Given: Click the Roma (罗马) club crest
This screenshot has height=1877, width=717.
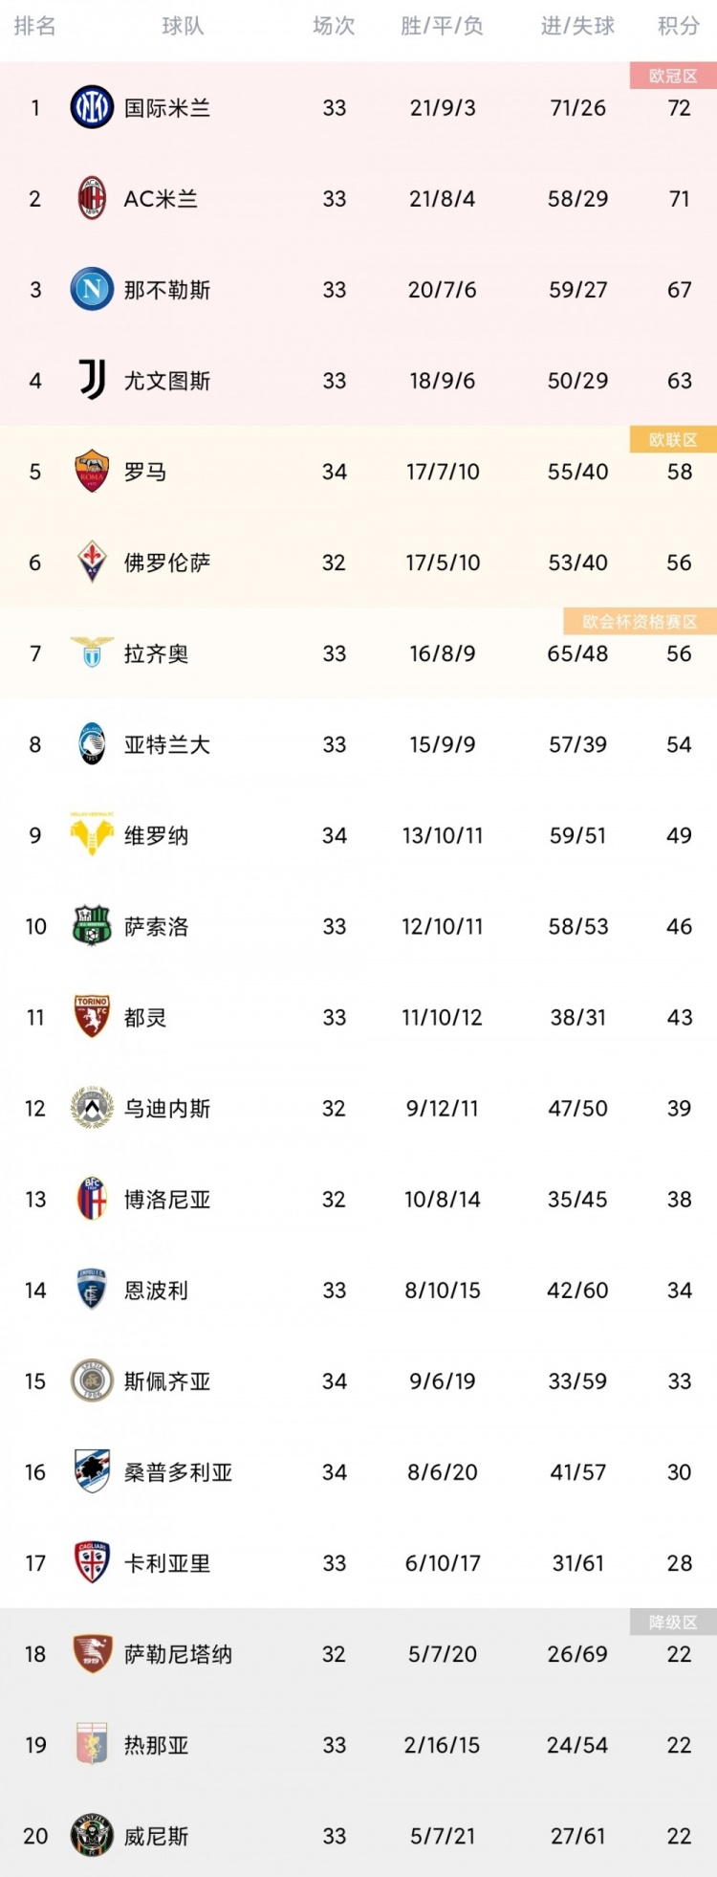Looking at the screenshot, I should tap(92, 472).
